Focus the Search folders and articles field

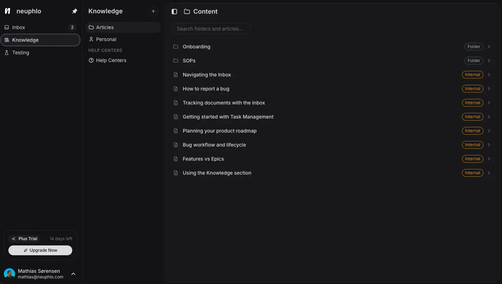click(211, 29)
